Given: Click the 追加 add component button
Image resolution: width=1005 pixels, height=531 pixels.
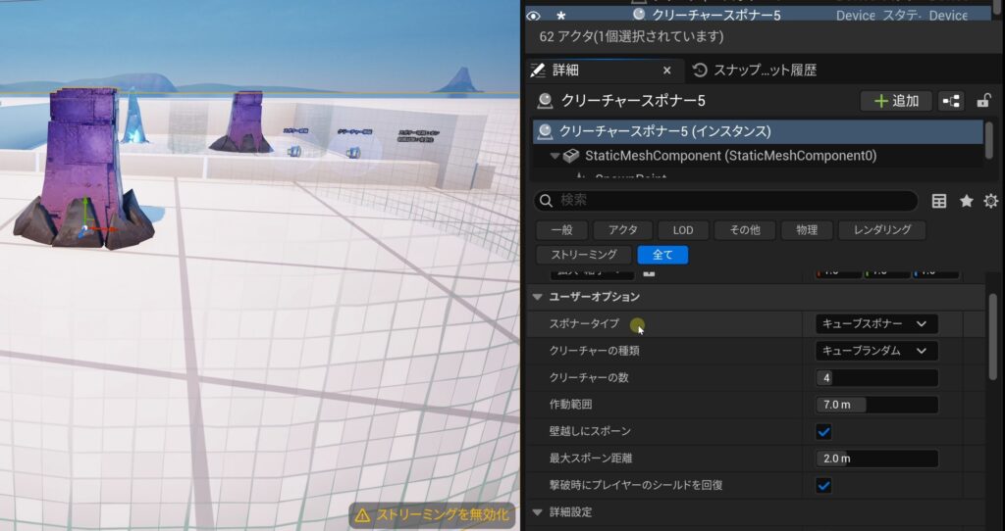Looking at the screenshot, I should coord(895,101).
